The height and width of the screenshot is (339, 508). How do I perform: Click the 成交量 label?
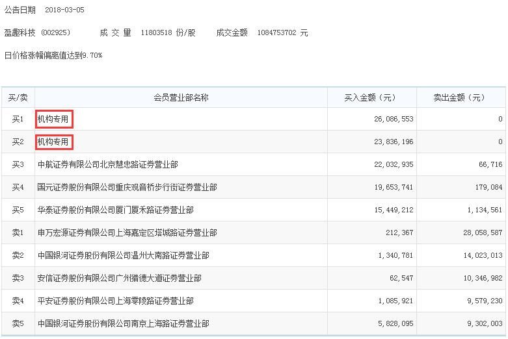point(115,32)
